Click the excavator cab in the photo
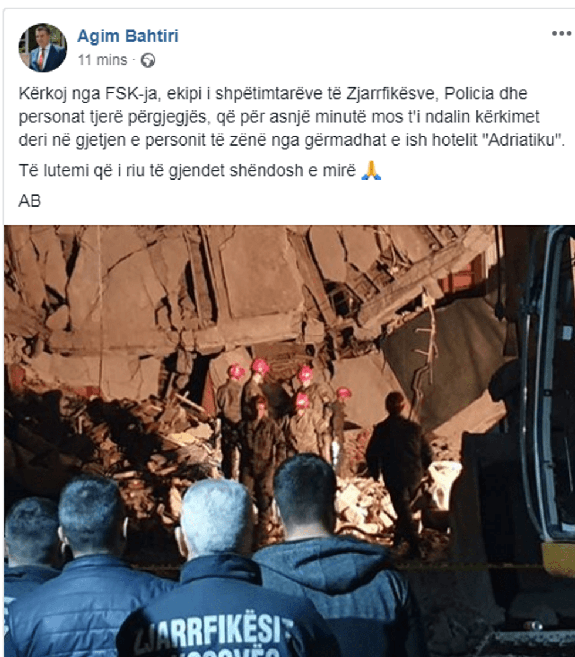The image size is (575, 657). tap(544, 377)
